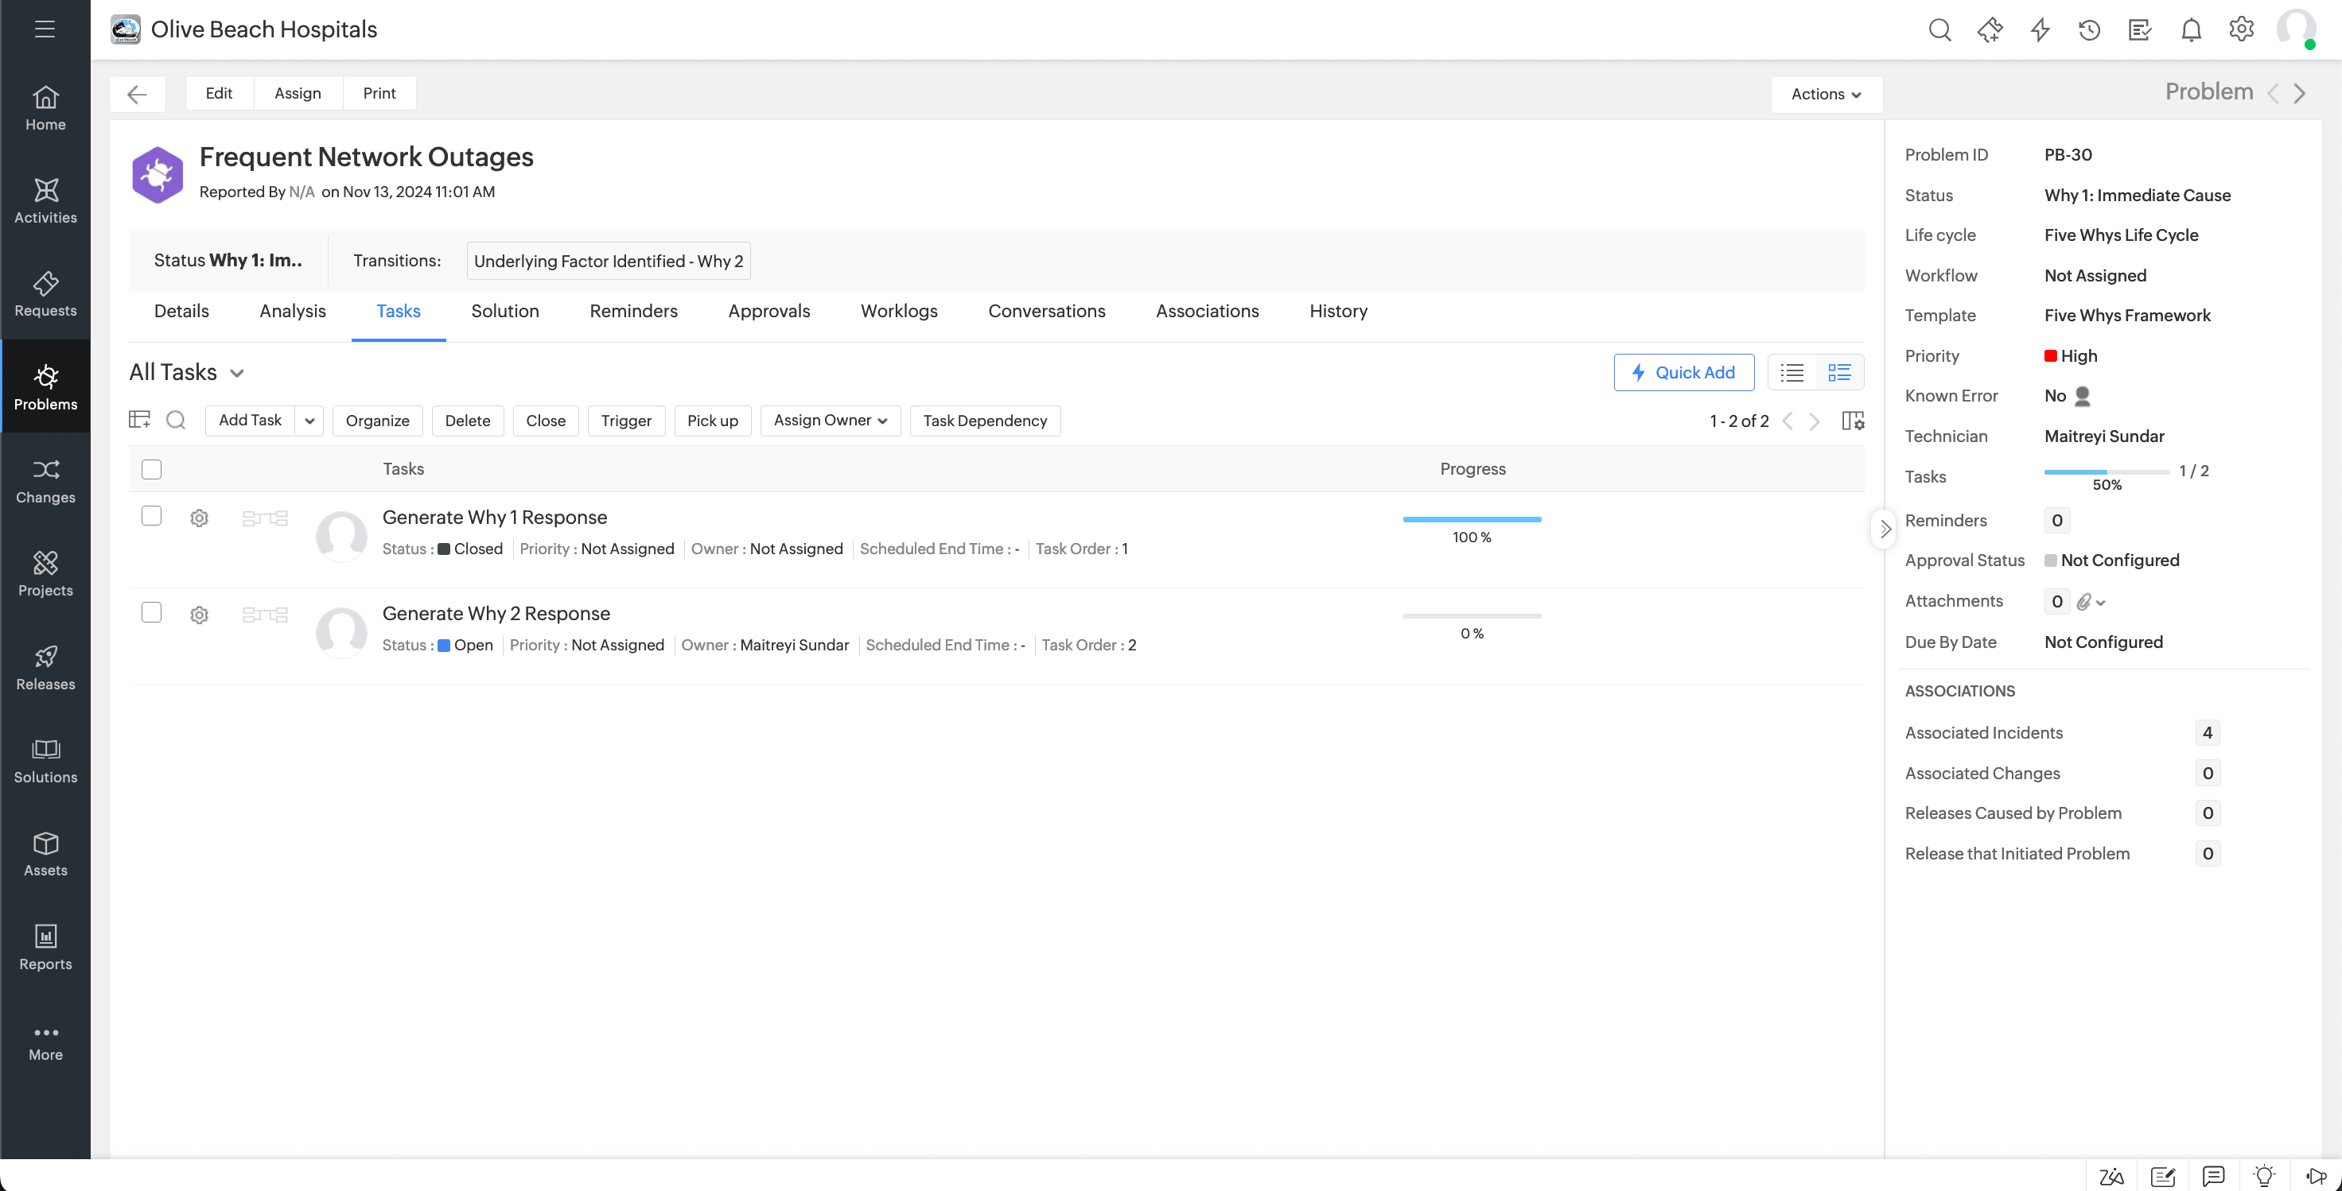Open the chat panel via the speech bubble icon

[x=2213, y=1174]
